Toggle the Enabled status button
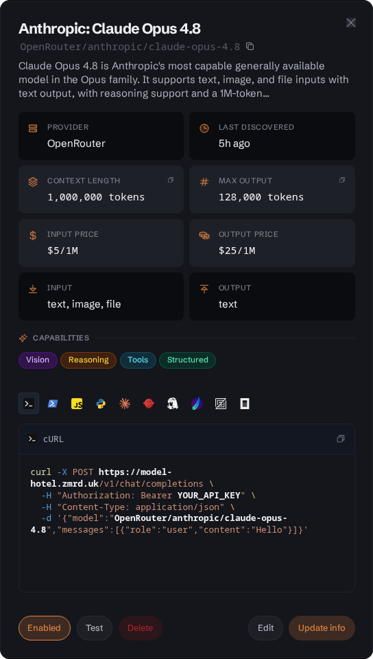Image resolution: width=373 pixels, height=659 pixels. pos(45,628)
